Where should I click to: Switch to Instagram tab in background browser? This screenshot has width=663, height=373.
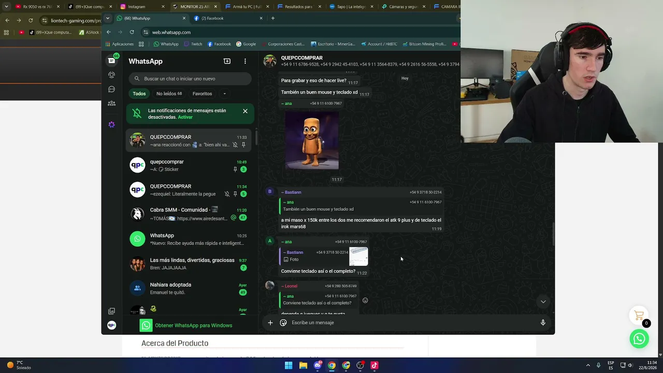(141, 7)
